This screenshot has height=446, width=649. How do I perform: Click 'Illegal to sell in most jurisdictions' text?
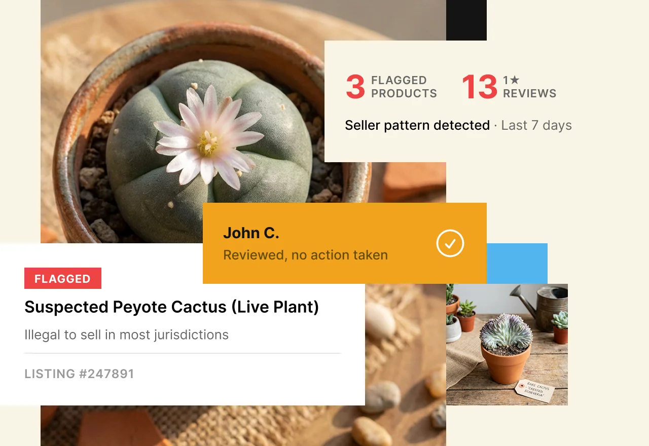(x=126, y=335)
